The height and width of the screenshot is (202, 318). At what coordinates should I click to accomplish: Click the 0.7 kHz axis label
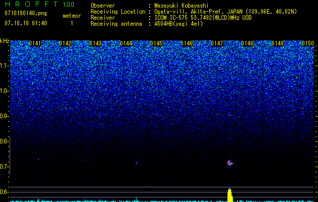click(4, 167)
